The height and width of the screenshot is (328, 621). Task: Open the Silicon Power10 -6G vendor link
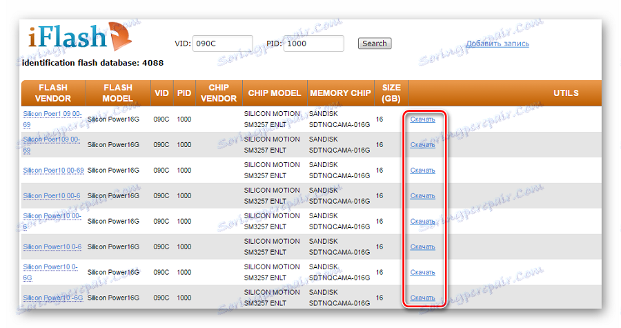tap(53, 298)
